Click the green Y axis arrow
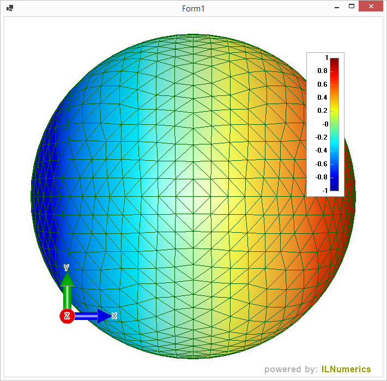 [x=67, y=290]
